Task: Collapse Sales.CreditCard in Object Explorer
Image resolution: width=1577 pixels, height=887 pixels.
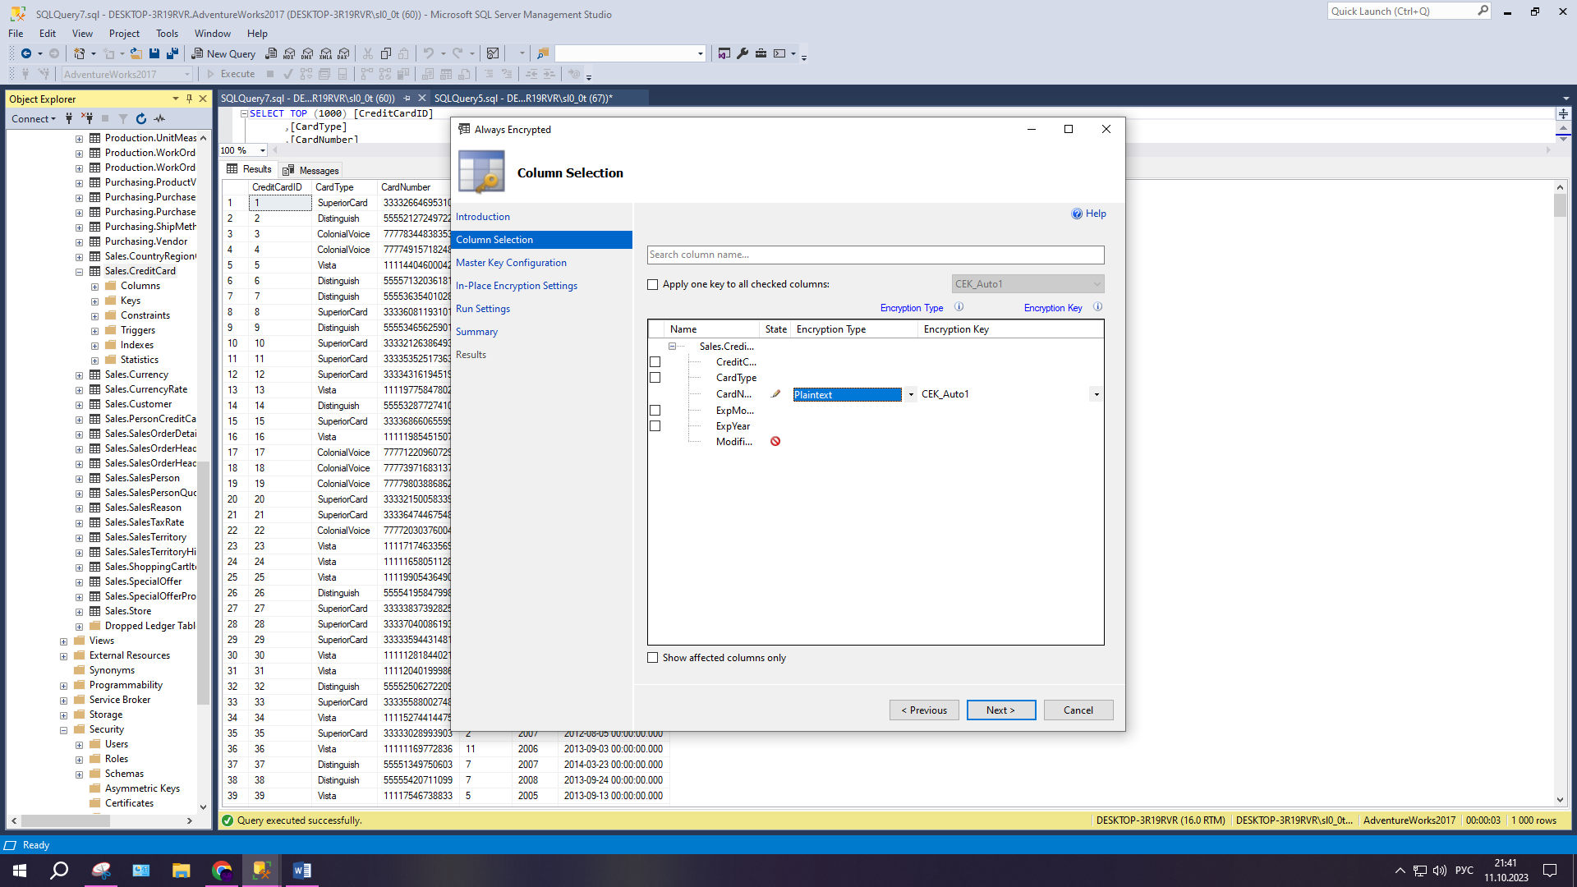Action: pyautogui.click(x=80, y=272)
